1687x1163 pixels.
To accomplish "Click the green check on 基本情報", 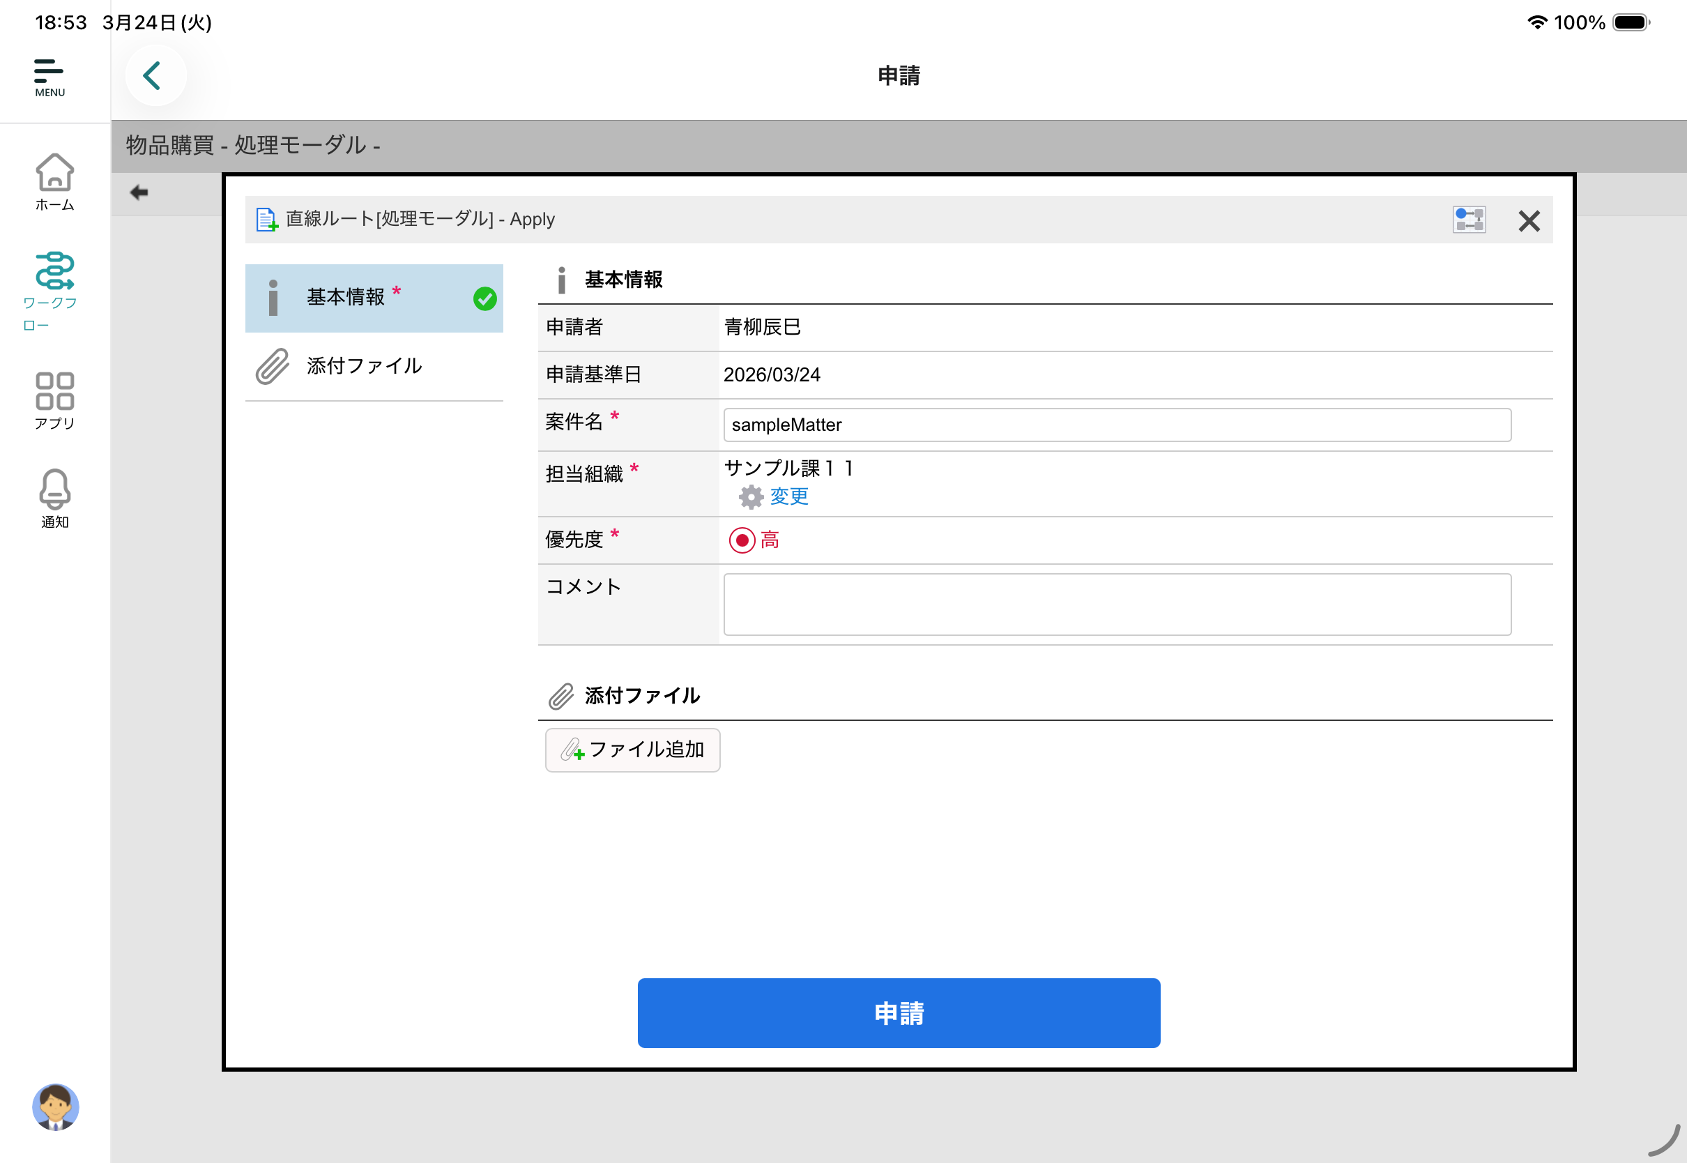I will [484, 298].
